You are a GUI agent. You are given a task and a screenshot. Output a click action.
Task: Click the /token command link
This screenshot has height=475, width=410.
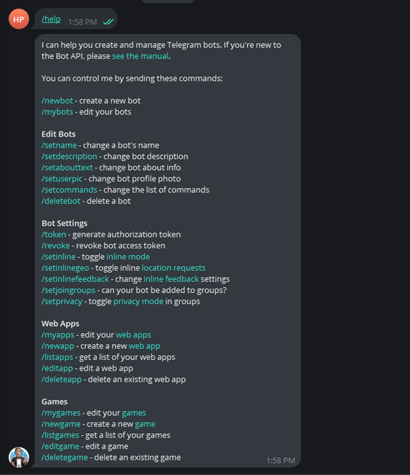coord(54,234)
